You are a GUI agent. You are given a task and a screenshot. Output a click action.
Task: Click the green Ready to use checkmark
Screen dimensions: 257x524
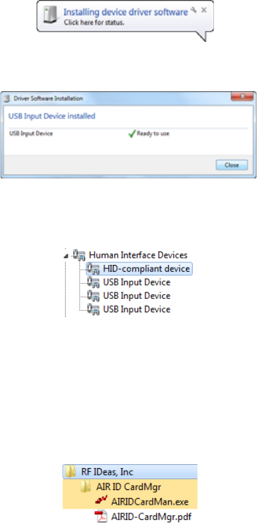coord(132,134)
